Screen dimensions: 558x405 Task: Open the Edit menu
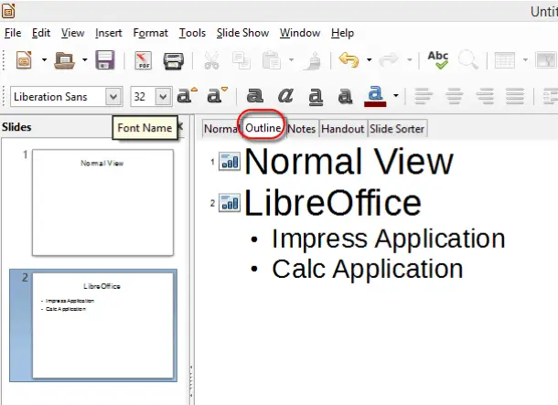41,33
